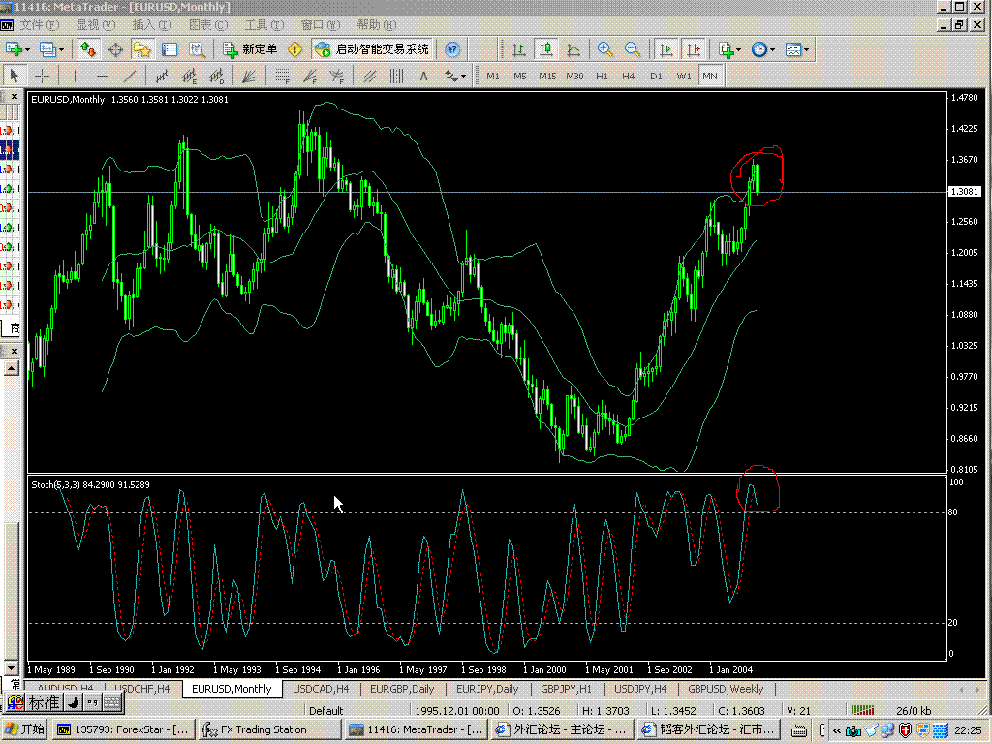The height and width of the screenshot is (744, 992).
Task: Expand the indicators list dropdown
Action: point(729,48)
